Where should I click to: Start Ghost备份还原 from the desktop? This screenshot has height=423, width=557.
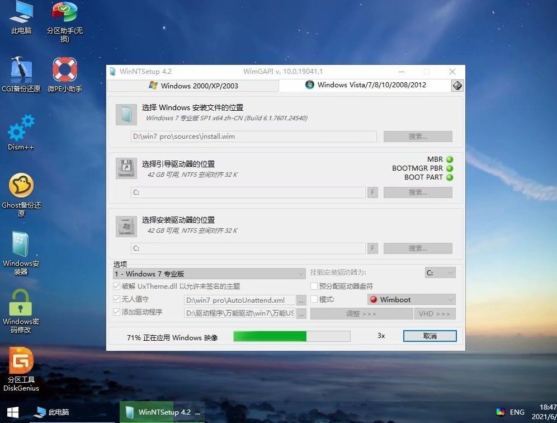tap(21, 185)
